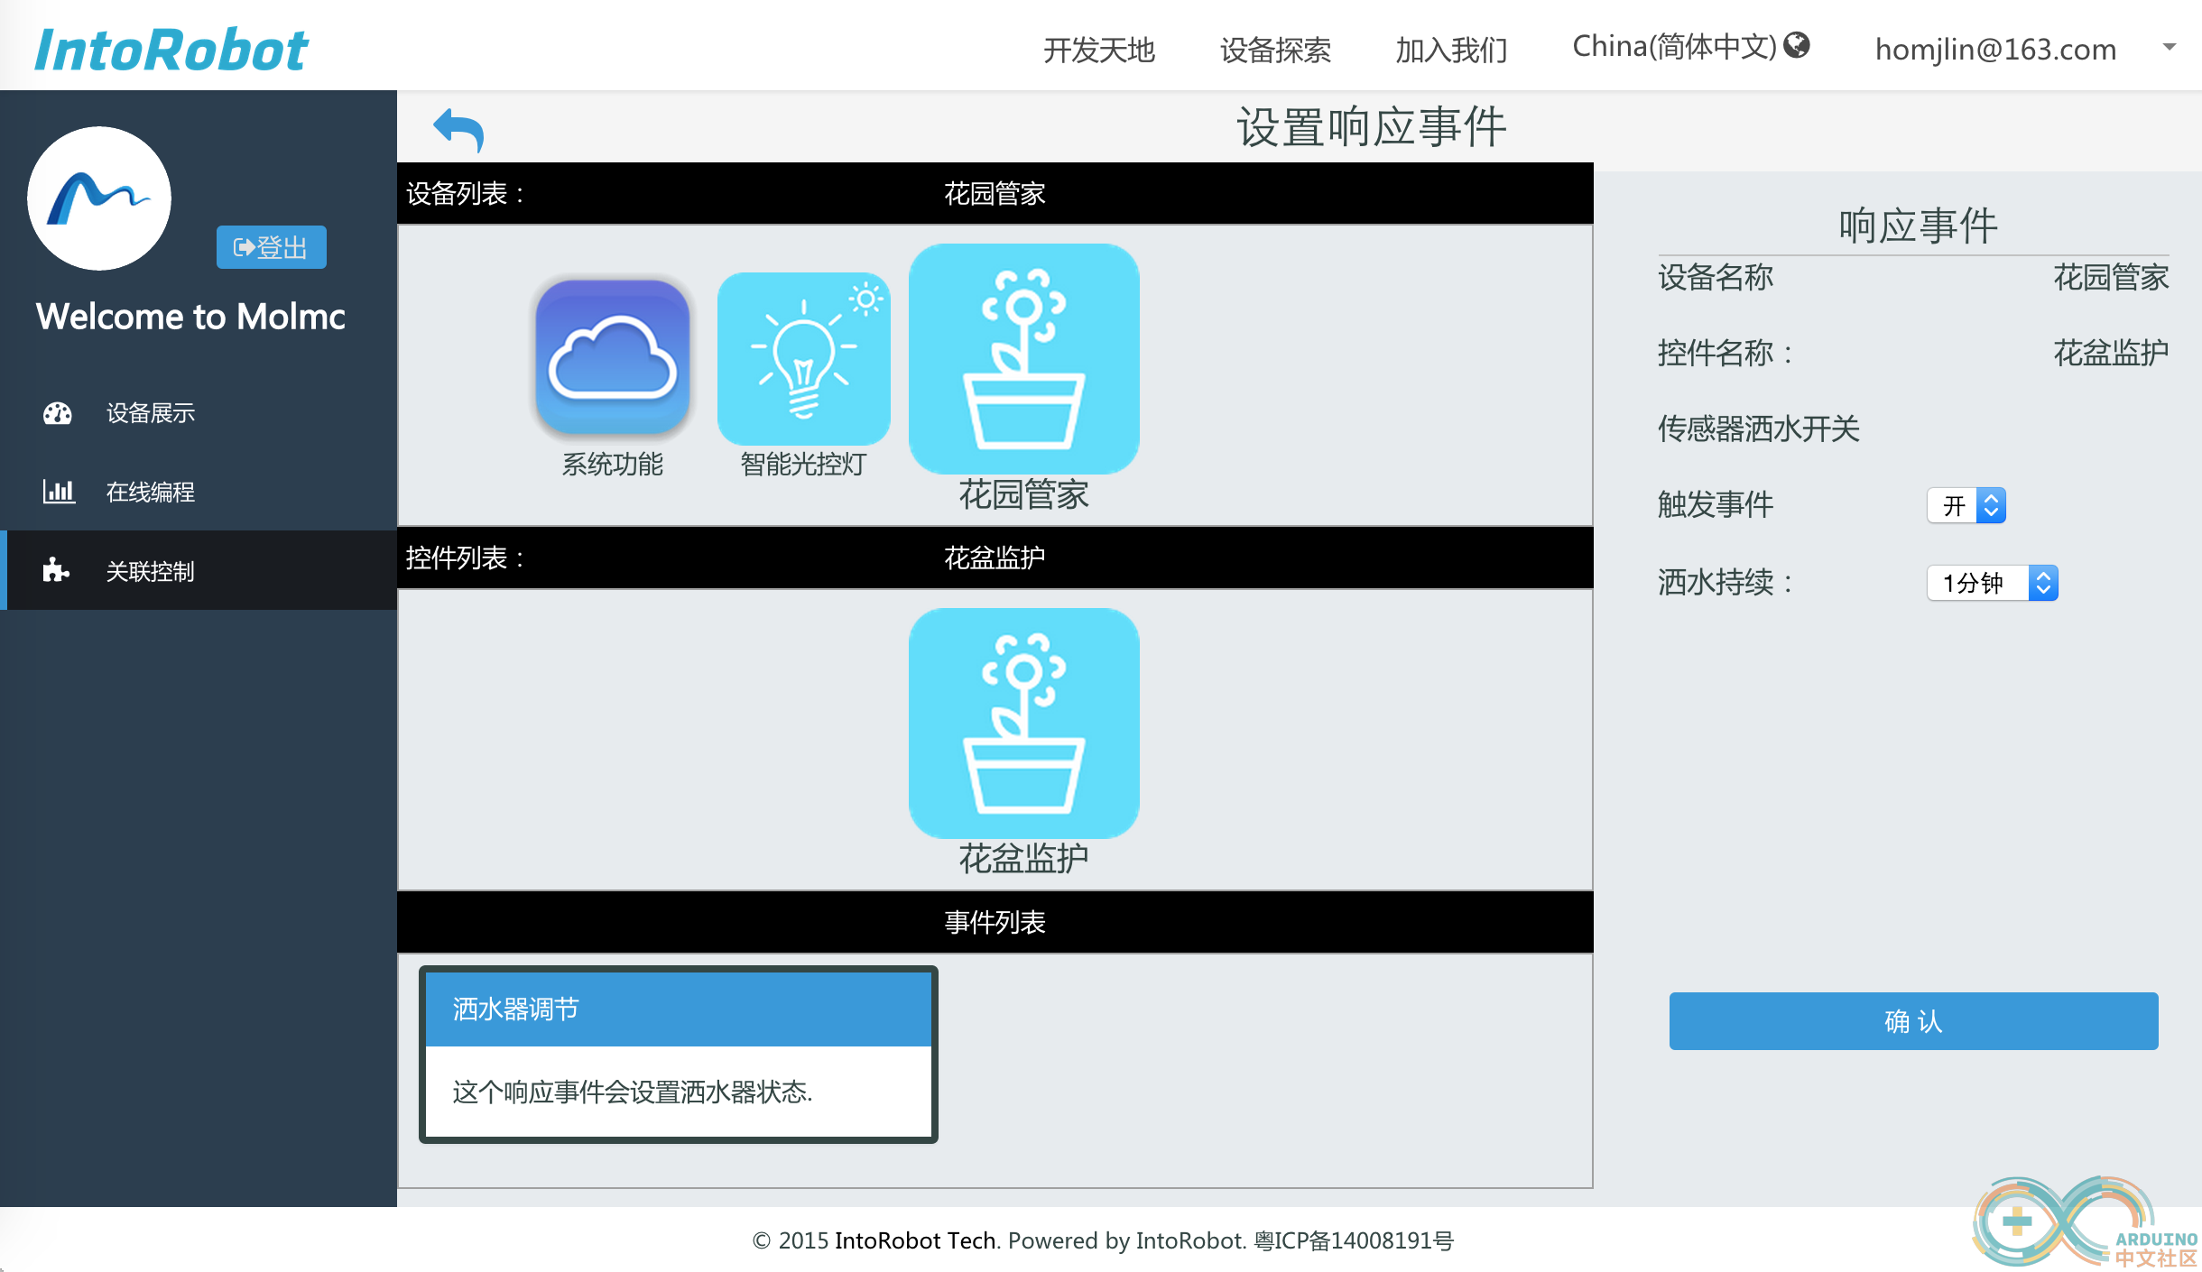Click the blue back arrow icon

click(458, 130)
